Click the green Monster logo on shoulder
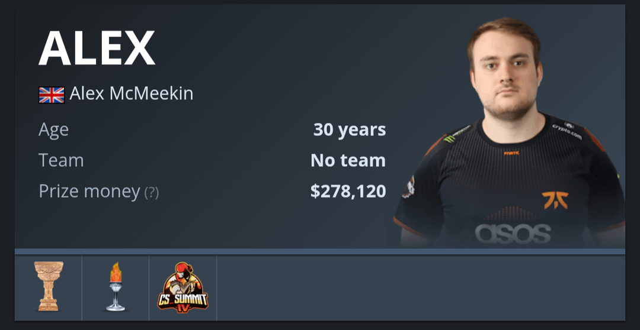Viewport: 640px width, 330px height. click(x=450, y=138)
